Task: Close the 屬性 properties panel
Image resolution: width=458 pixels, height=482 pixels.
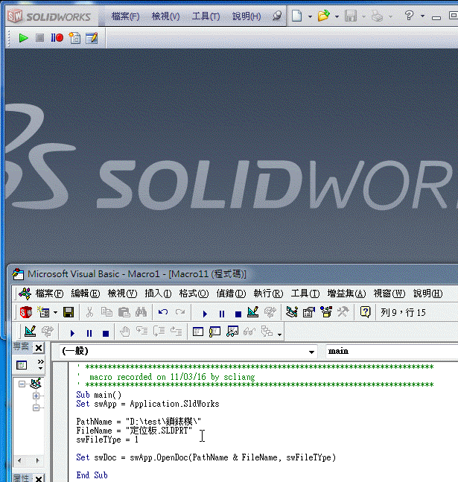Action: (39, 478)
